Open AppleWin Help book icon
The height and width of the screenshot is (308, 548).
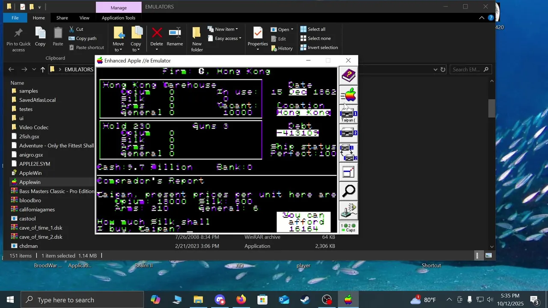click(348, 76)
